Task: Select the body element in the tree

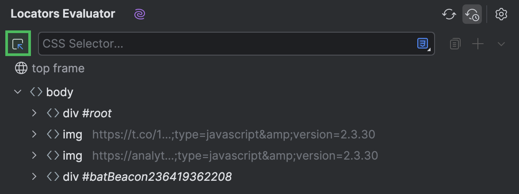Action: (59, 92)
